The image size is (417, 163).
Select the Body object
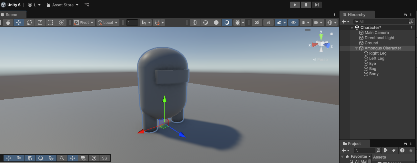(x=374, y=74)
